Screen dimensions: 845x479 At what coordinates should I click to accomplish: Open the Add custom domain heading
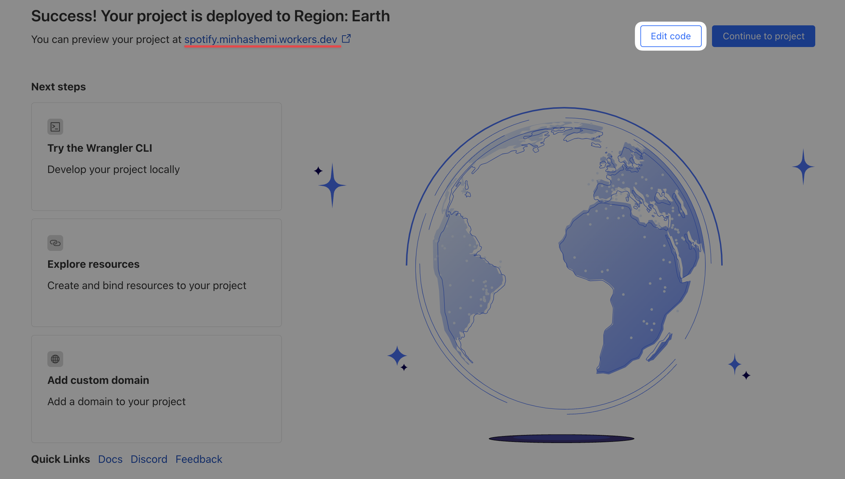click(x=98, y=380)
